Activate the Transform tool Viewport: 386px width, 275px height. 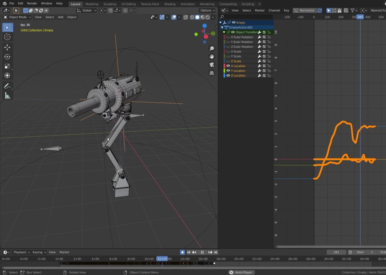pyautogui.click(x=7, y=75)
